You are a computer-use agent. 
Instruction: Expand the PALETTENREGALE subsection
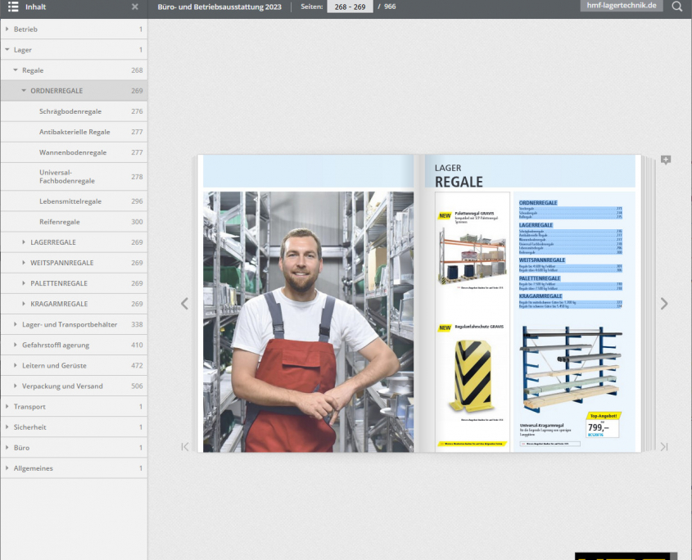[24, 283]
